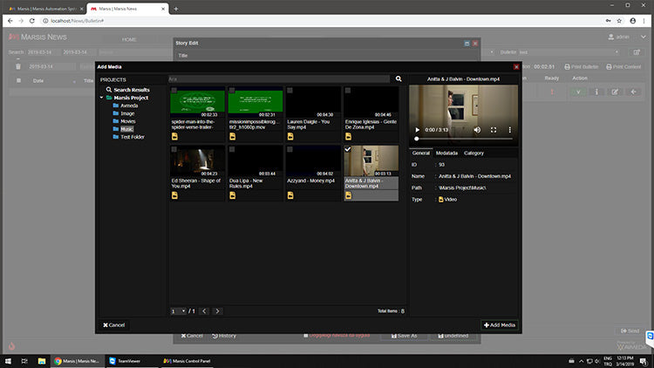654x368 pixels.
Task: Click the file type icon under Ed Sheeran video
Action: [174, 194]
